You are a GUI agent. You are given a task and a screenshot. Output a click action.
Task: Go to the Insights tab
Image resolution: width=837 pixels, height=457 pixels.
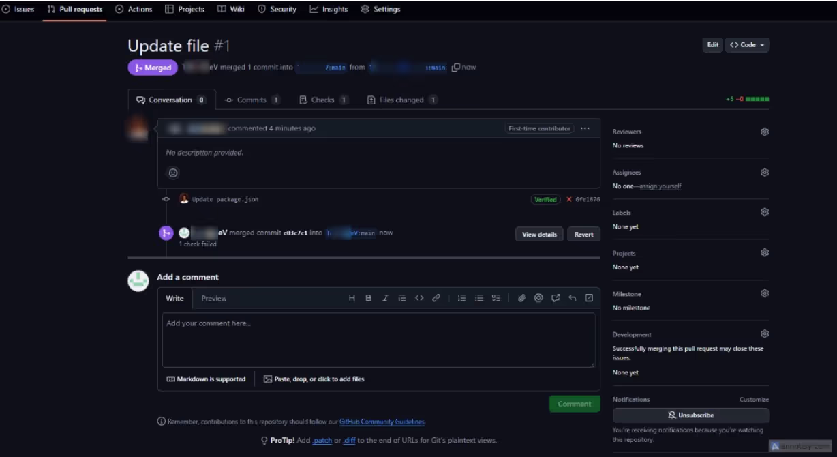tap(329, 9)
